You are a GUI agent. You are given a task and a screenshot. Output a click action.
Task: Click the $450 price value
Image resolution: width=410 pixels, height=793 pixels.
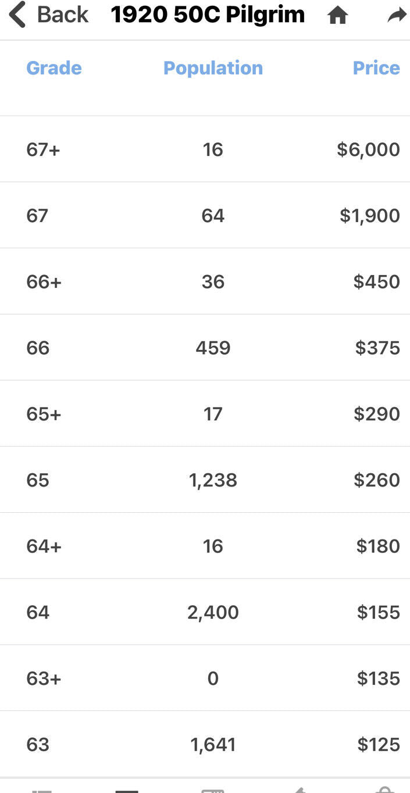tap(377, 282)
